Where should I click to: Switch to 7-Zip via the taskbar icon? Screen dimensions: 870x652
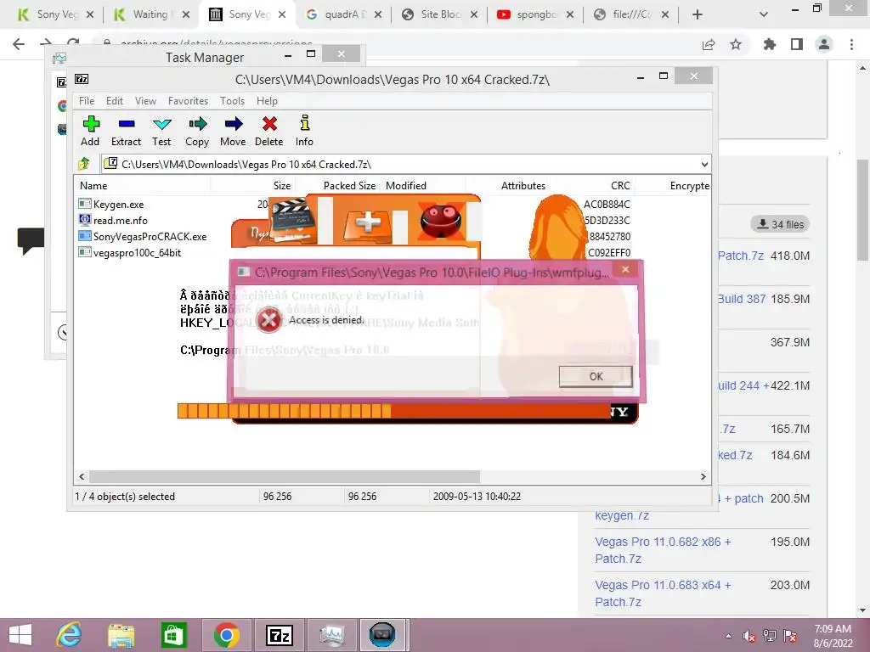(280, 635)
